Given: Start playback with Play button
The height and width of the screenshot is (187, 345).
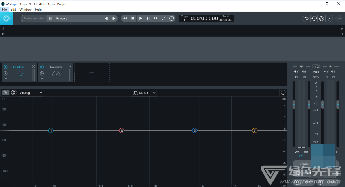Looking at the screenshot, I should click(x=140, y=19).
